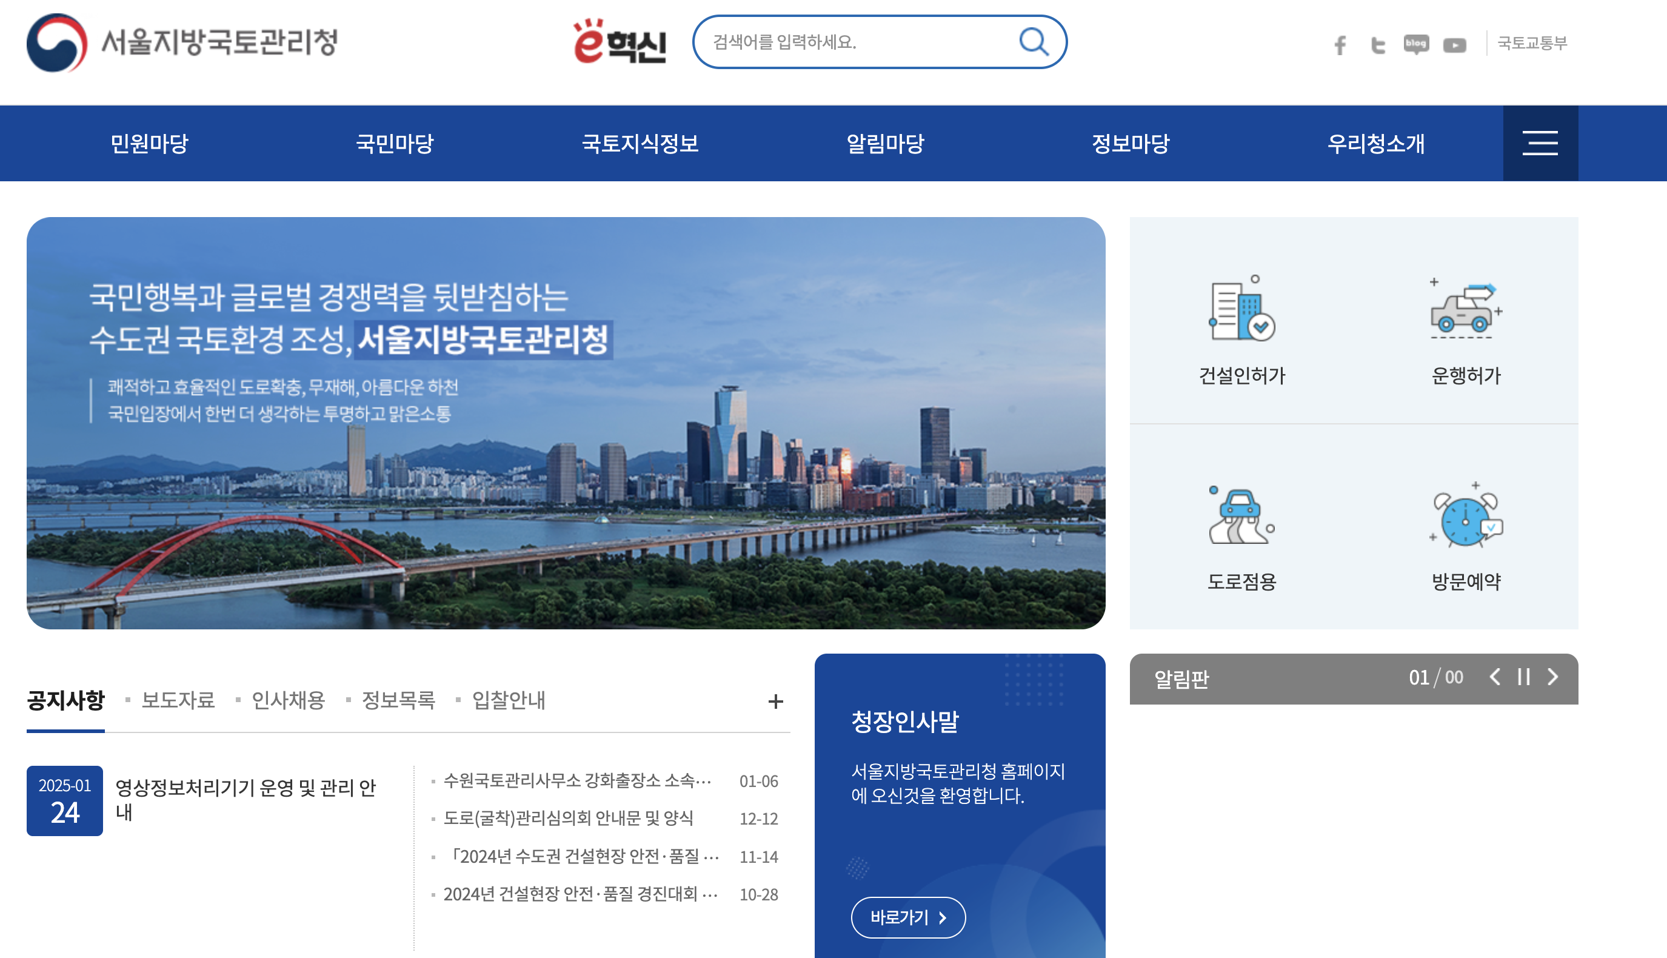Select the 공지사항 tab
The height and width of the screenshot is (958, 1667).
(x=65, y=700)
